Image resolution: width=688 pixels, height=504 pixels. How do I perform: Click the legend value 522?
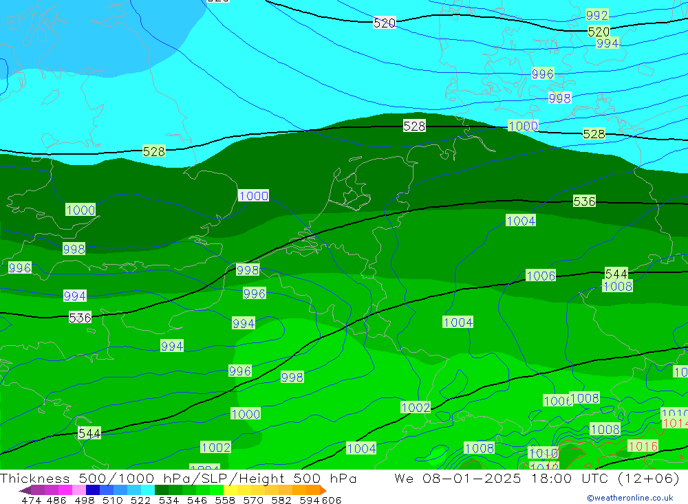[x=140, y=500]
